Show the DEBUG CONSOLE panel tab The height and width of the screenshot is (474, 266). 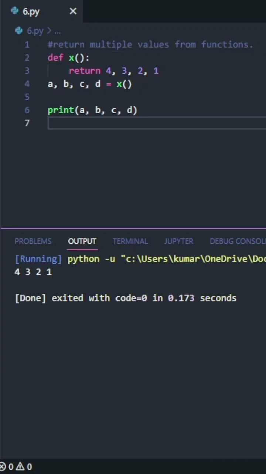[237, 241]
